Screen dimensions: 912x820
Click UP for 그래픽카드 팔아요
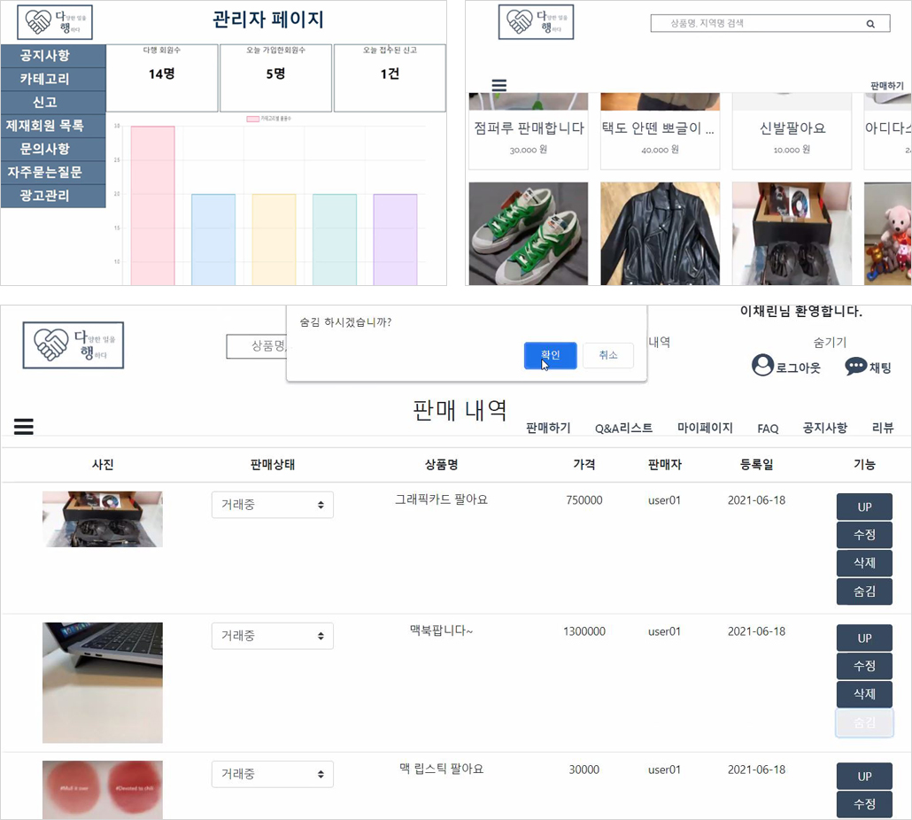(864, 507)
